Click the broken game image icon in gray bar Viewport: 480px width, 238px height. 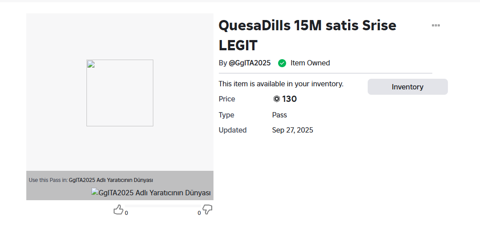[94, 192]
